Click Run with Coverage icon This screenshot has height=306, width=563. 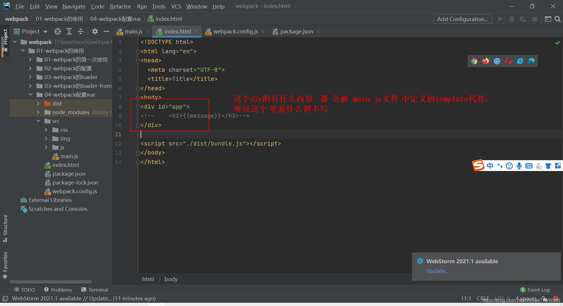(x=523, y=19)
